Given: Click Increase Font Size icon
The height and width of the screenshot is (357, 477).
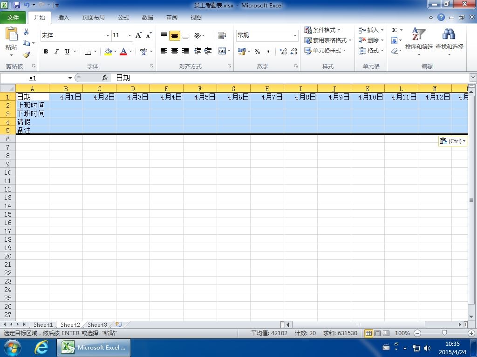Looking at the screenshot, I should click(138, 35).
